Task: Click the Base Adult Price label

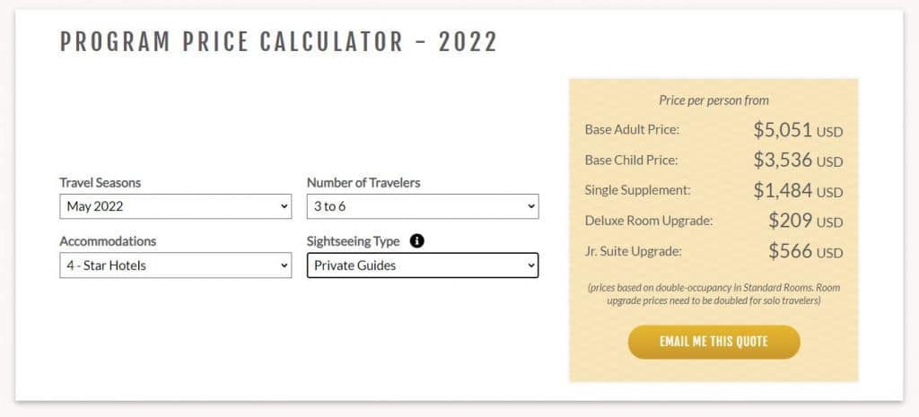Action: click(632, 130)
